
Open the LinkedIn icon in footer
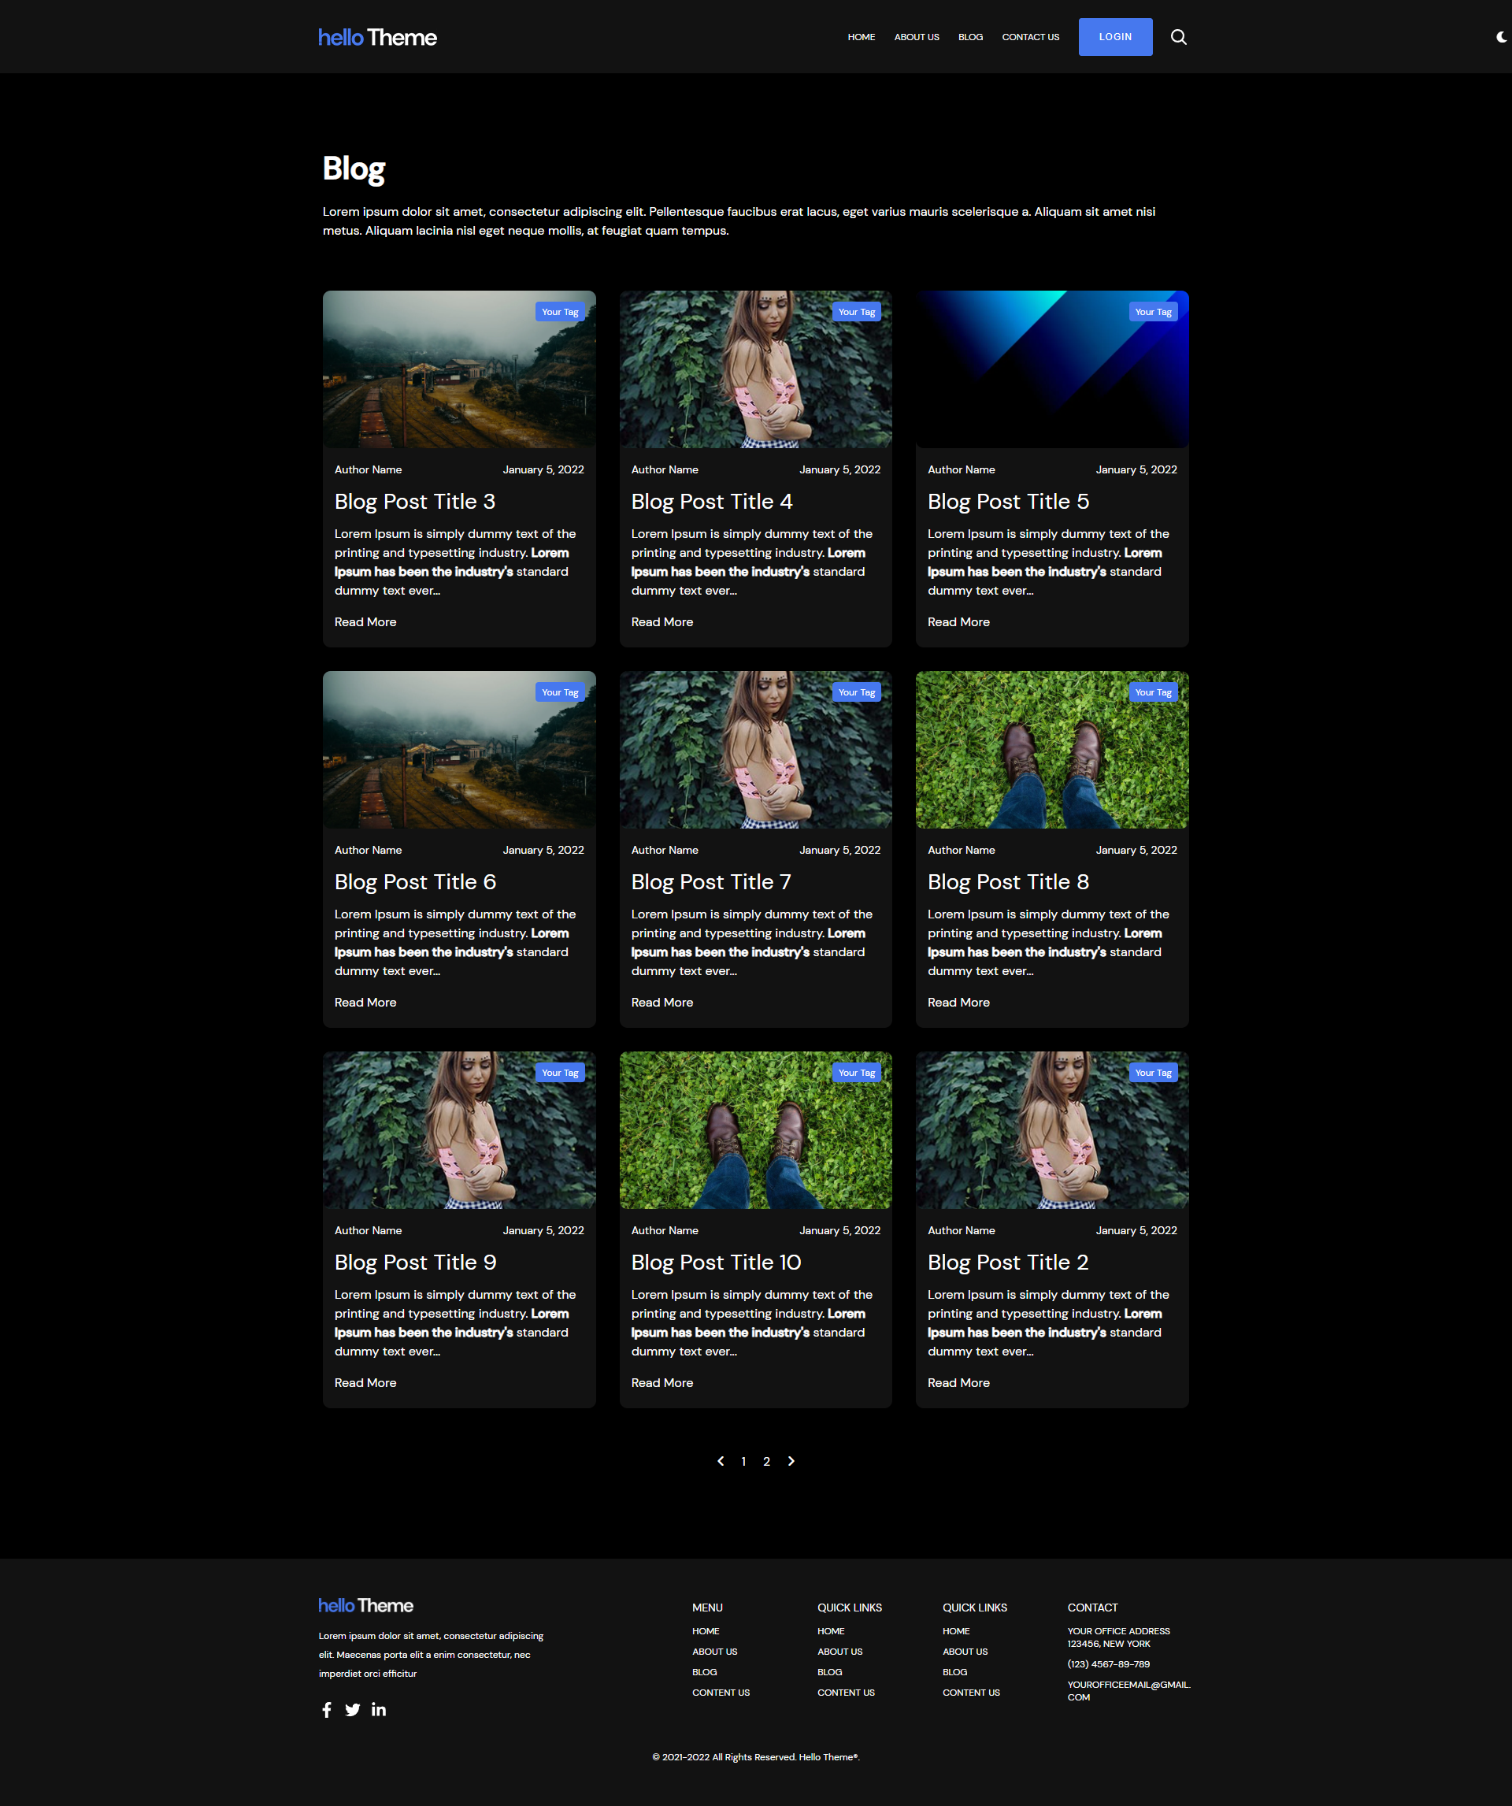pos(379,1710)
